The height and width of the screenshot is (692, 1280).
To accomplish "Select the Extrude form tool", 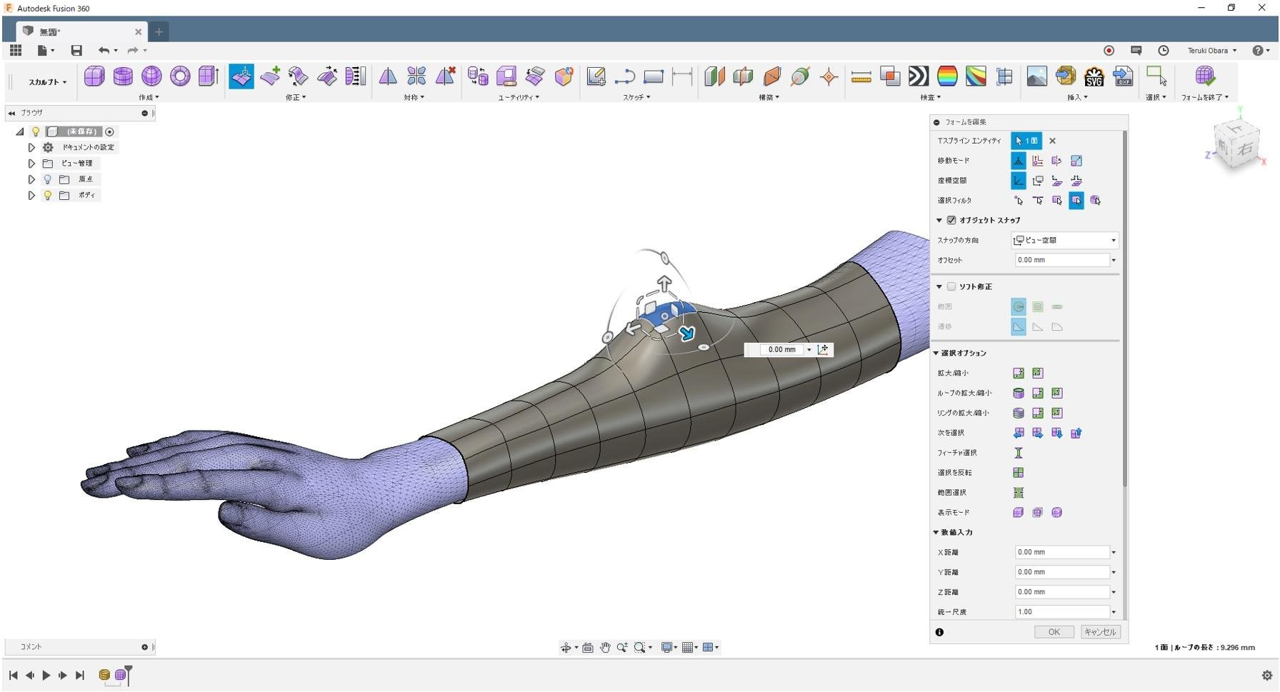I will tap(209, 76).
